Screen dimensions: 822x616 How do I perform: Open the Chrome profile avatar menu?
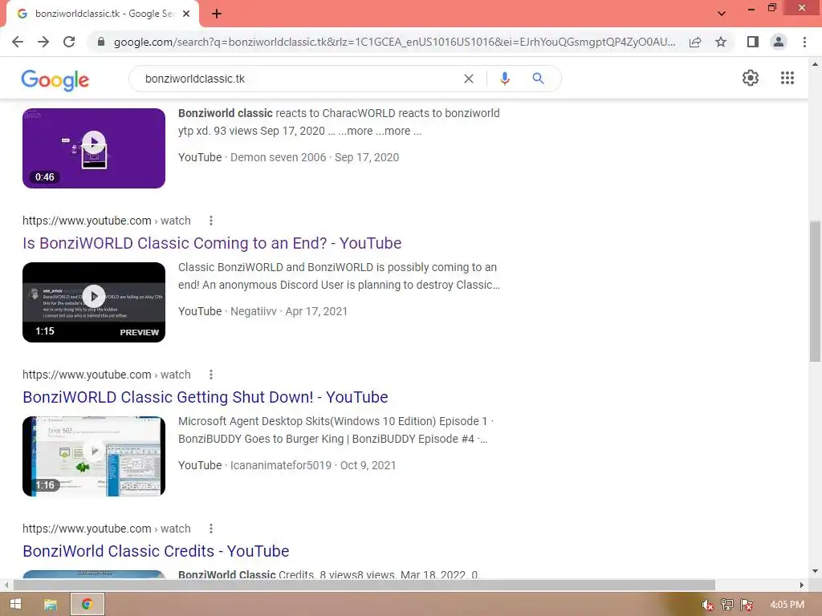779,42
